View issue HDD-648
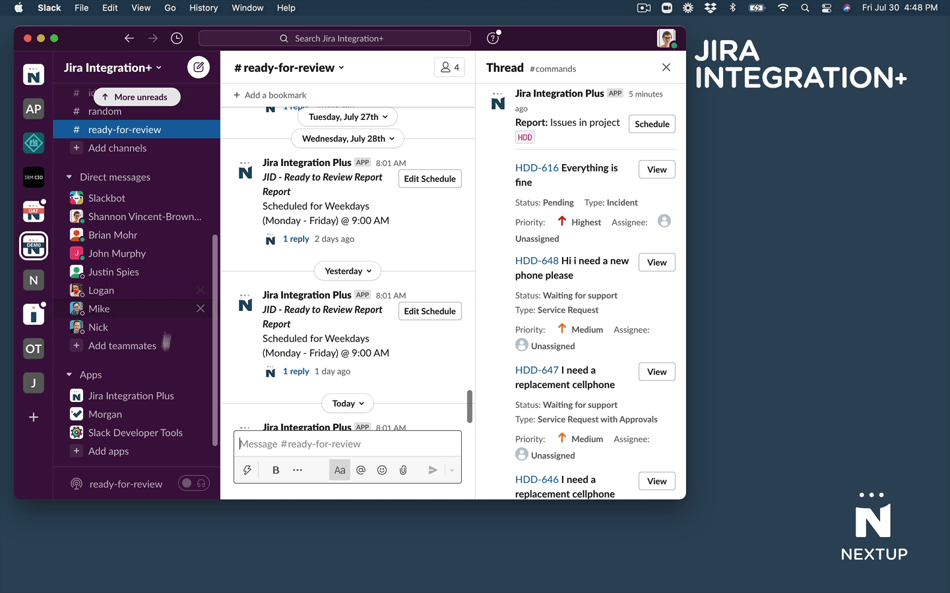 656,262
